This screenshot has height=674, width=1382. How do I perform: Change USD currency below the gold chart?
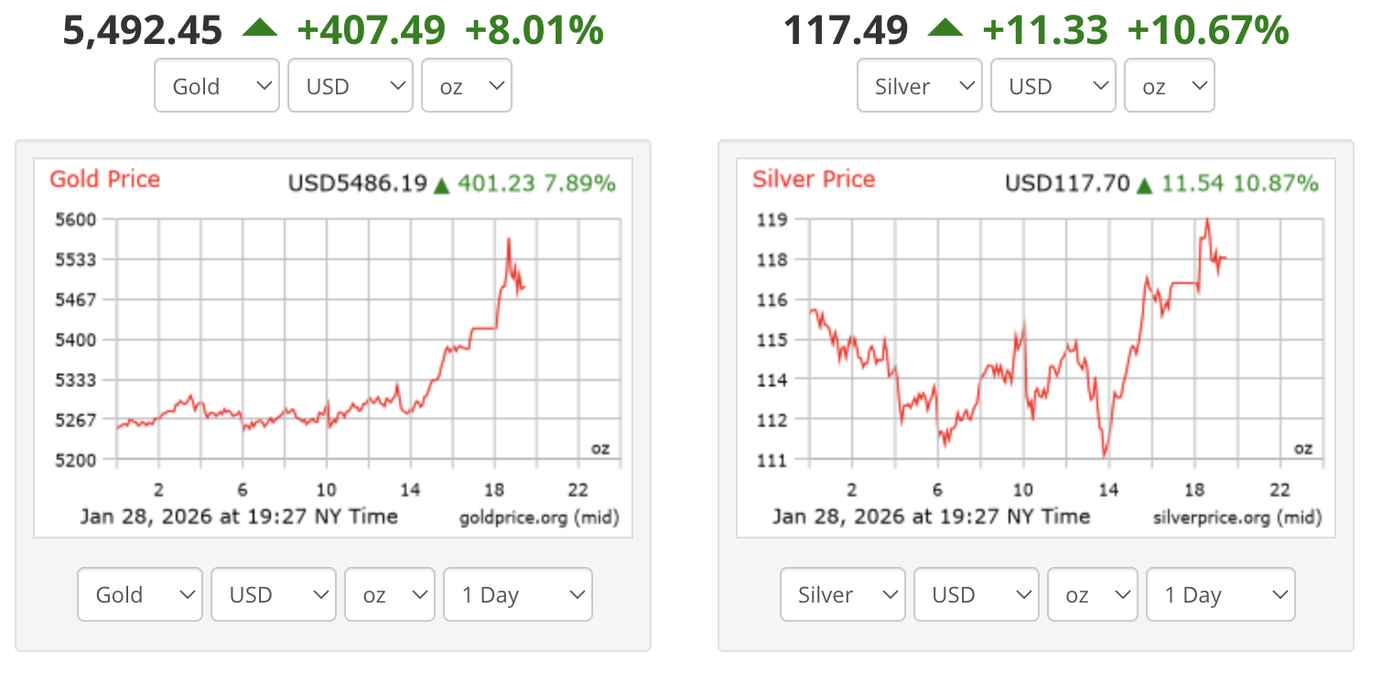pos(273,595)
